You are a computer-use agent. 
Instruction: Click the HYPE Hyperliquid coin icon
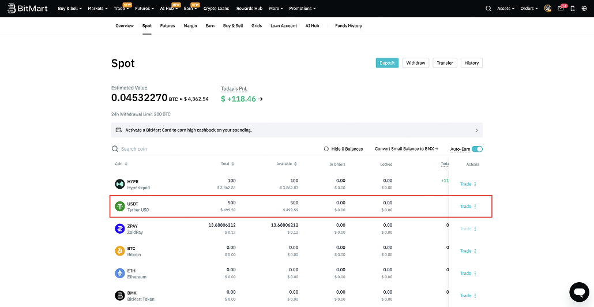tap(120, 184)
